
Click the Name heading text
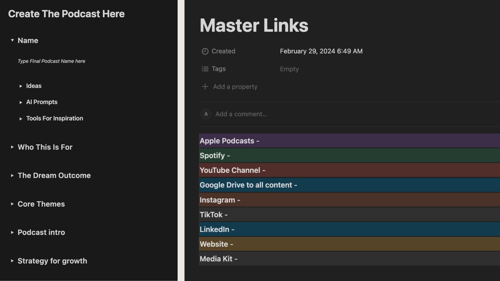pyautogui.click(x=28, y=40)
